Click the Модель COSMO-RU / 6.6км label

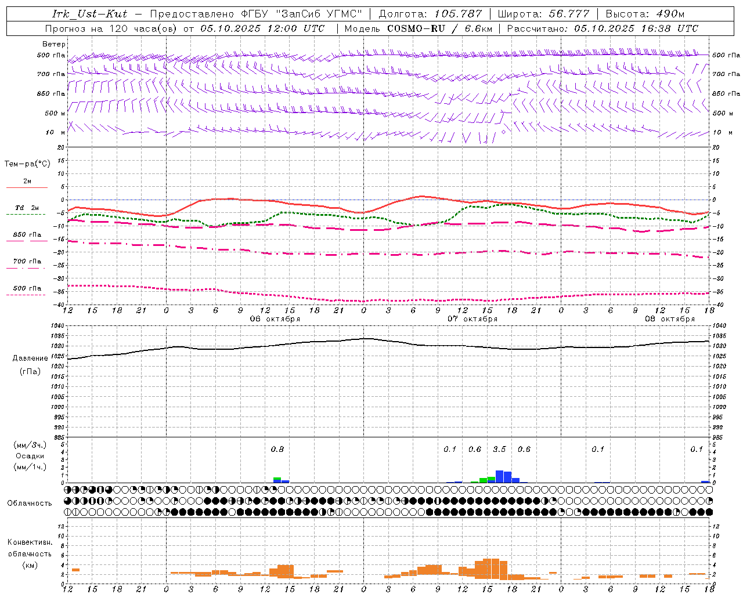click(x=418, y=28)
